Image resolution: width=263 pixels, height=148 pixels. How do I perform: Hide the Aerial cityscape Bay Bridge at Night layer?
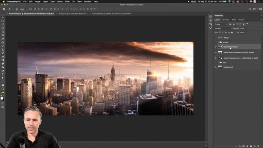coord(215,58)
